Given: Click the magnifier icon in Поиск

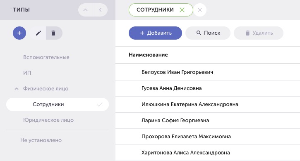Looking at the screenshot, I should 199,33.
